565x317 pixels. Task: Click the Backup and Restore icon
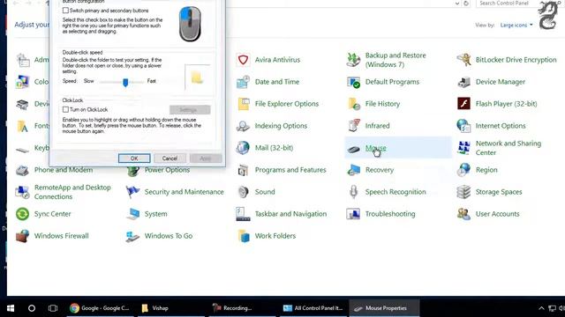pos(353,60)
